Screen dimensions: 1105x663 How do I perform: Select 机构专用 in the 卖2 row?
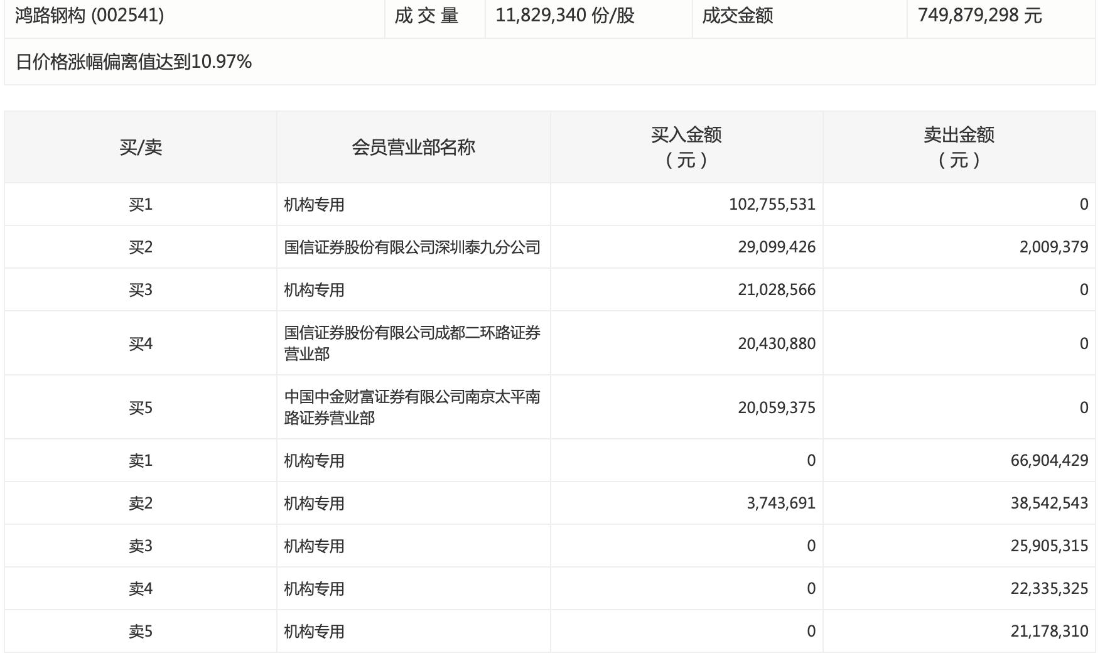point(314,504)
